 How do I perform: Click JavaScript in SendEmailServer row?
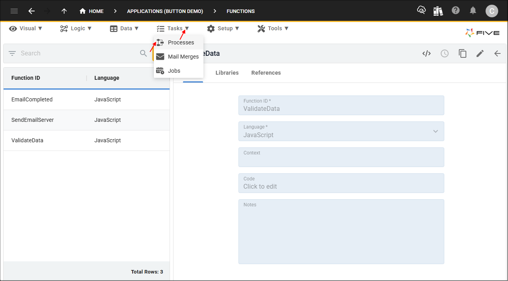[107, 120]
